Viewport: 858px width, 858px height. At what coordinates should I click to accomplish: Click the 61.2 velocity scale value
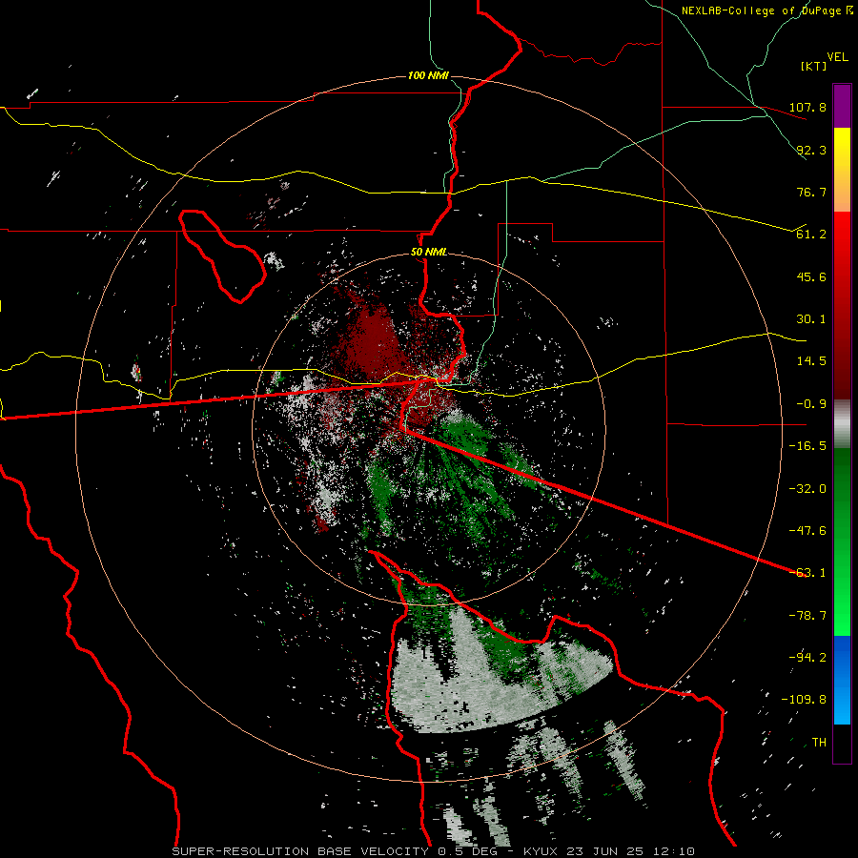pyautogui.click(x=811, y=235)
